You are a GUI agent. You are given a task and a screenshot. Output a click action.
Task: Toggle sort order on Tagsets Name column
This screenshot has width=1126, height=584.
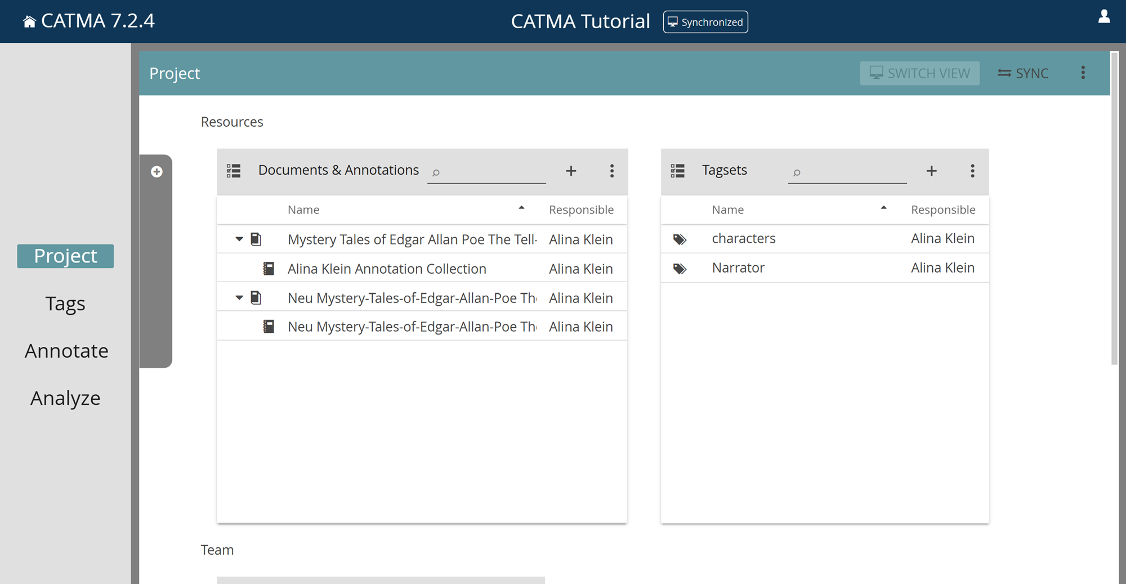click(883, 208)
